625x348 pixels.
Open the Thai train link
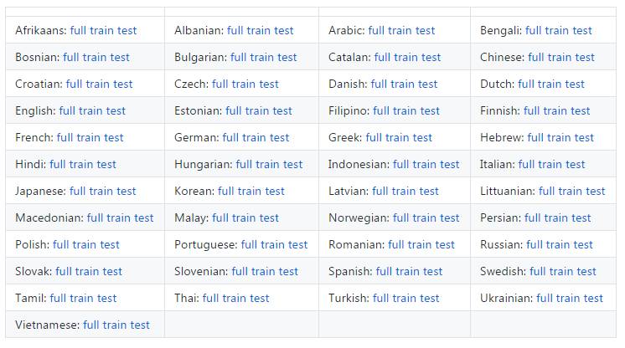[234, 298]
